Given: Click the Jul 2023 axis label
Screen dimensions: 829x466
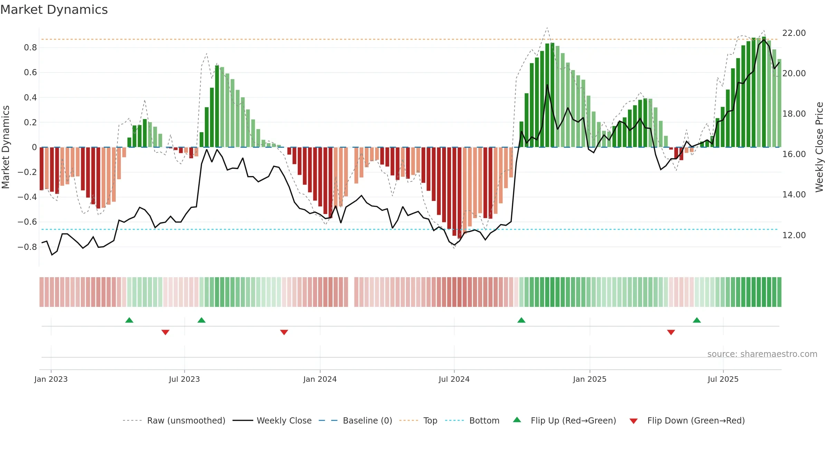Looking at the screenshot, I should pyautogui.click(x=184, y=379).
